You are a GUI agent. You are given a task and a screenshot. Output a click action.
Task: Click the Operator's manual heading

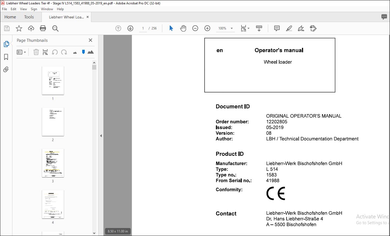point(279,50)
